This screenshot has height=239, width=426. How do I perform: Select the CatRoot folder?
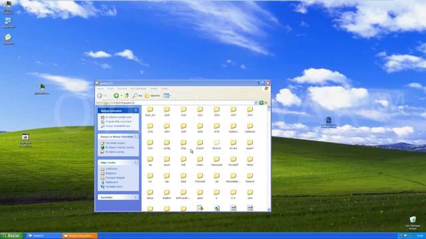(234, 127)
